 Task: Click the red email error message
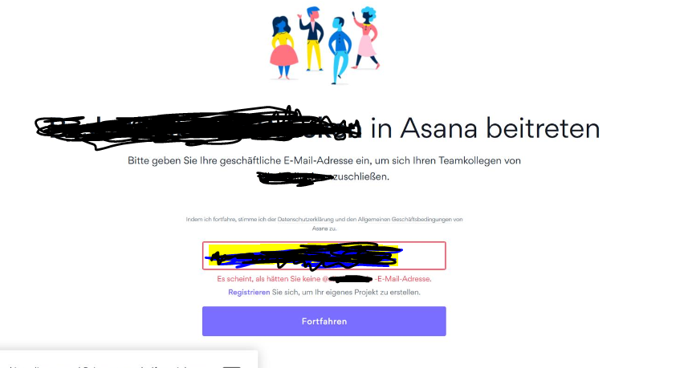pyautogui.click(x=324, y=279)
